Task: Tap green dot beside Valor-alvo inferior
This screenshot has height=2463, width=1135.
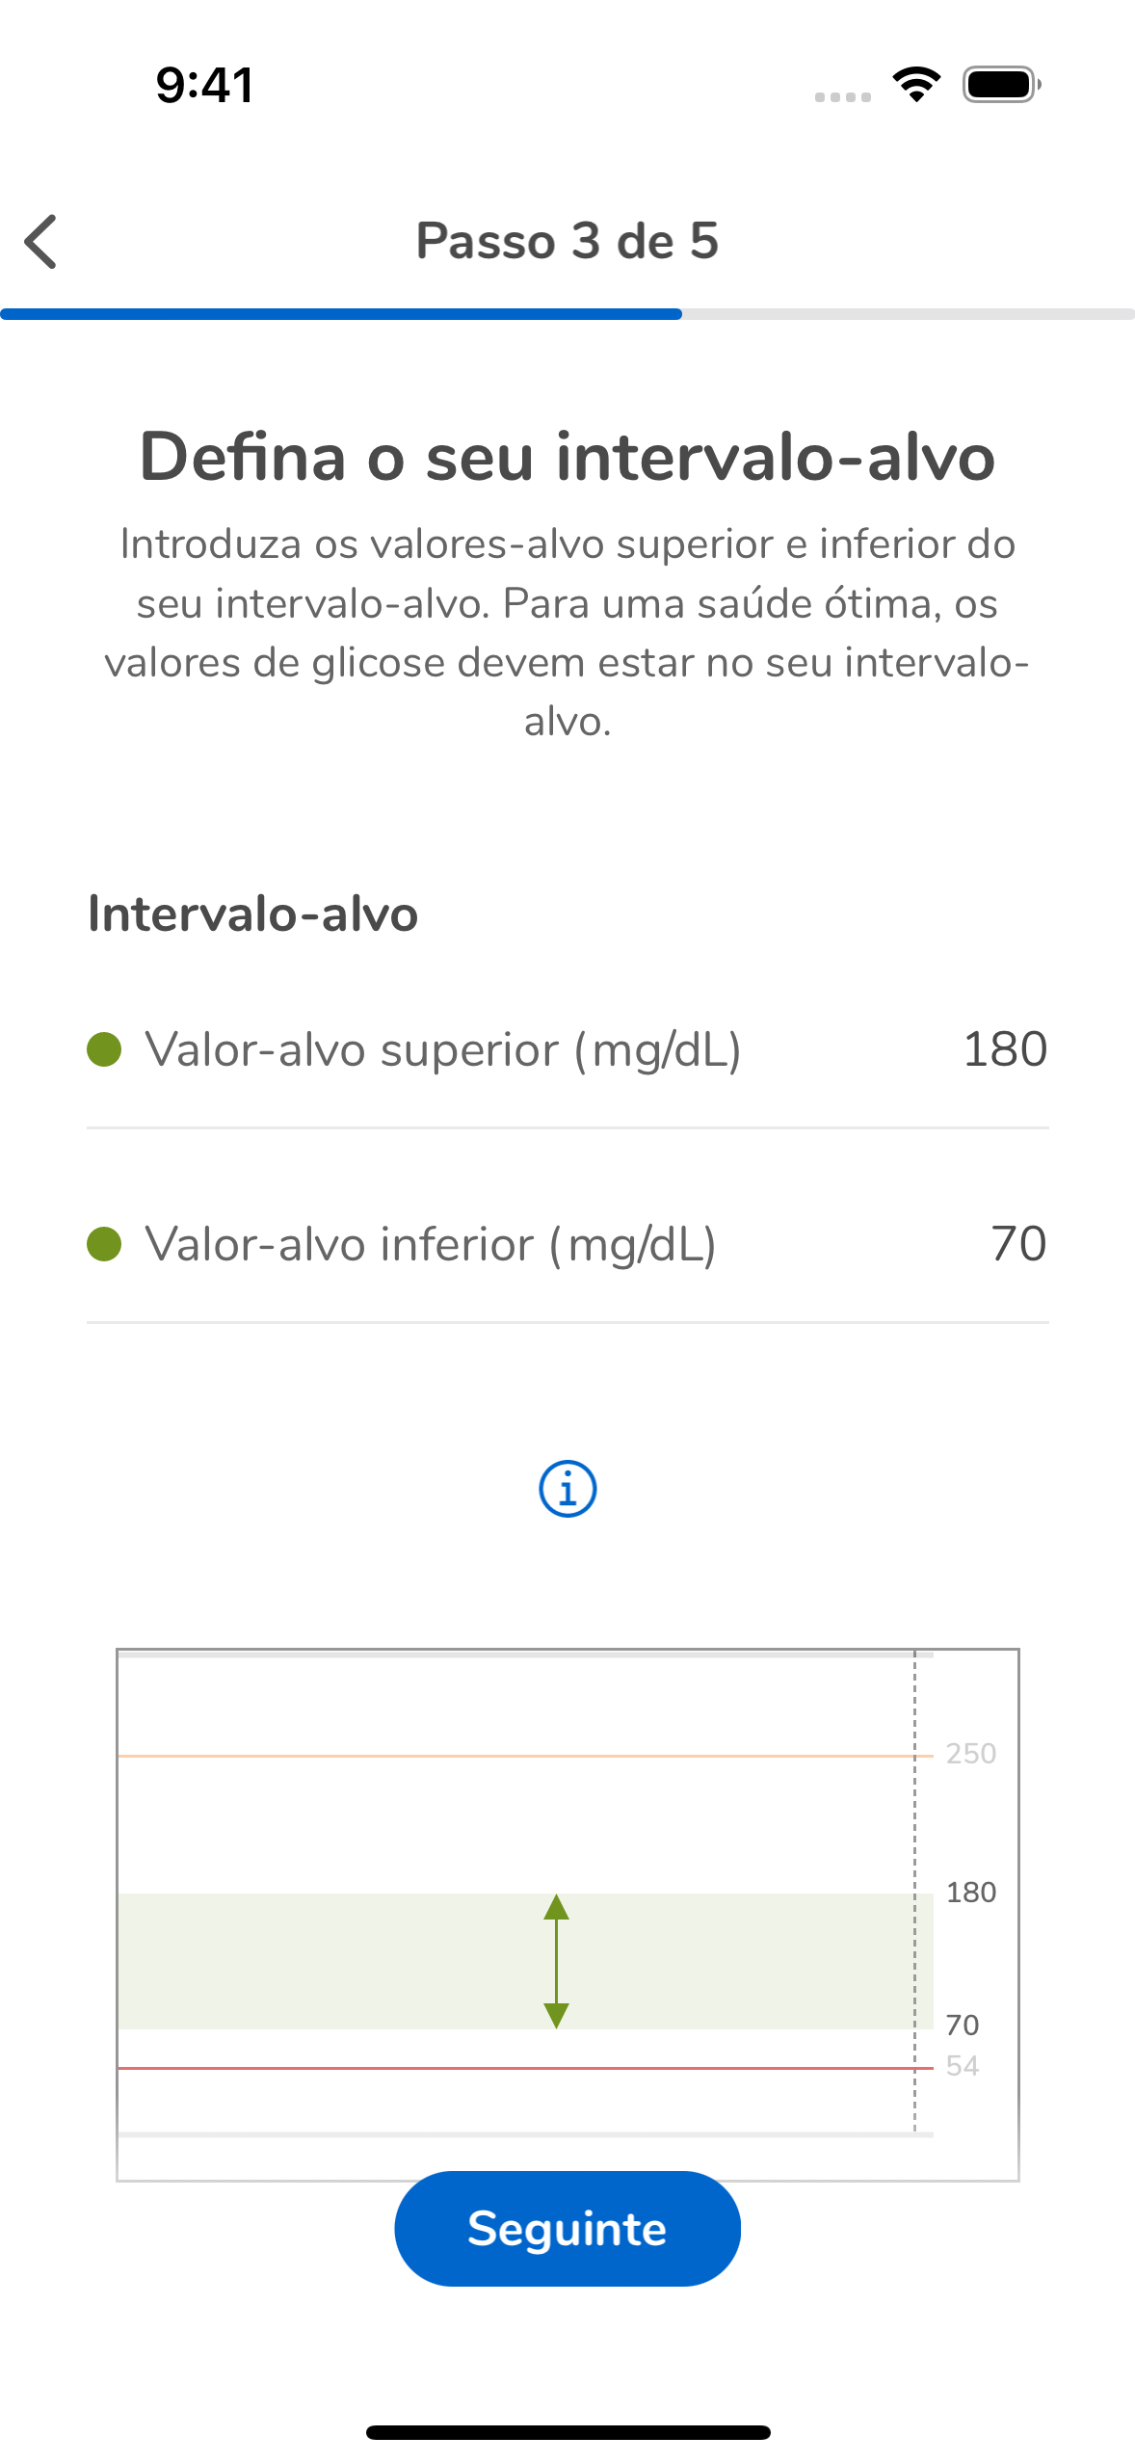Action: (x=104, y=1244)
